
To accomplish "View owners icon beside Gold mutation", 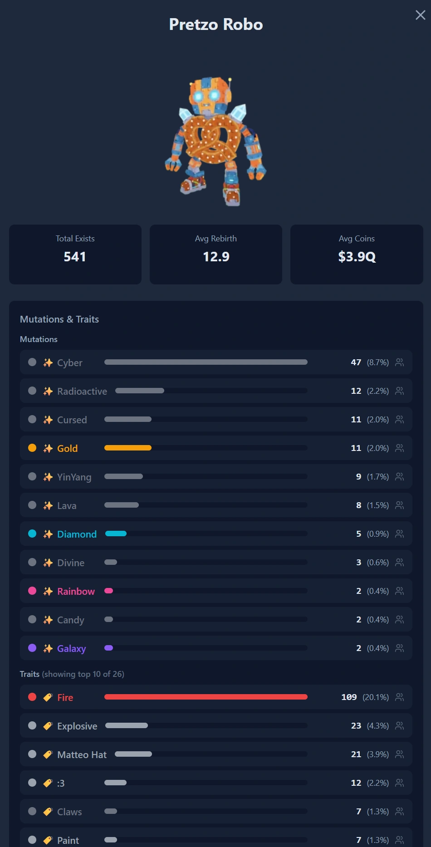I will 399,448.
